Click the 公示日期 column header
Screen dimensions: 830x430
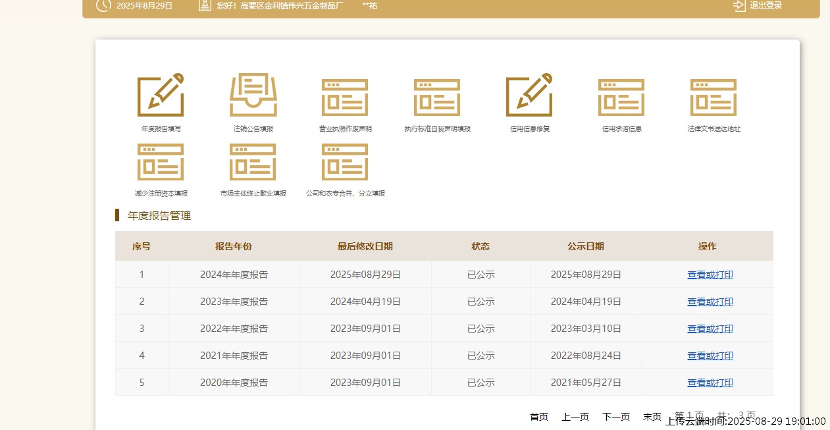586,246
